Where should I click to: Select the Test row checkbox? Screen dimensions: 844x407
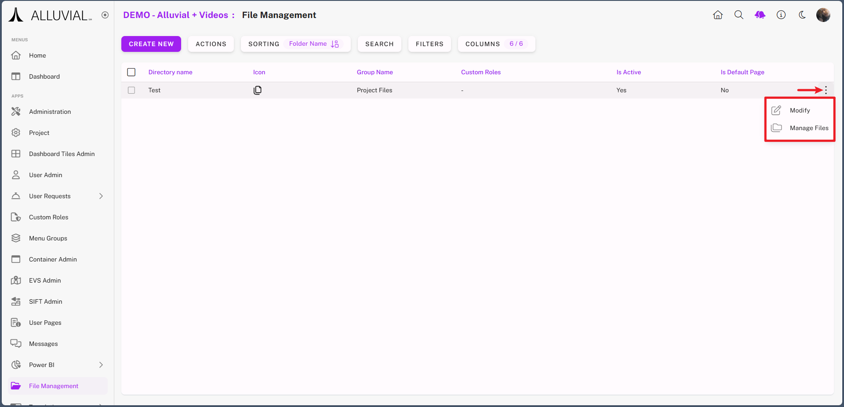pos(131,90)
